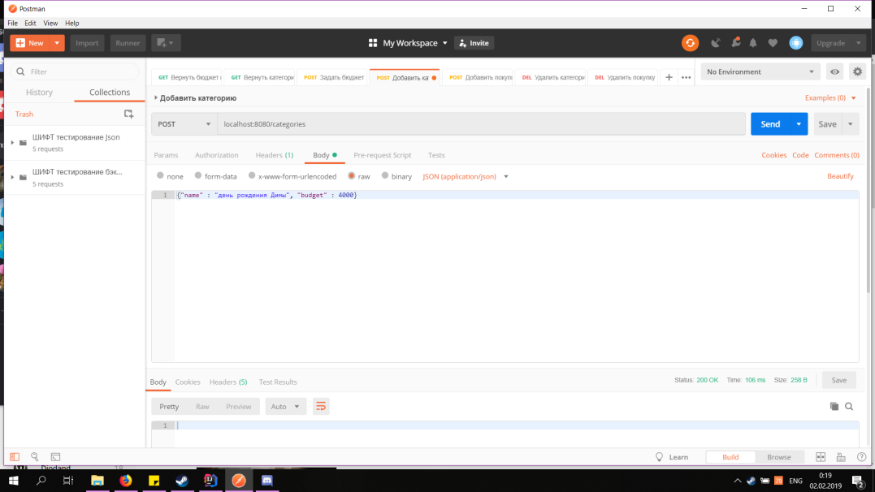Open the New button dropdown arrow
Screen dimensions: 875x492
point(57,43)
